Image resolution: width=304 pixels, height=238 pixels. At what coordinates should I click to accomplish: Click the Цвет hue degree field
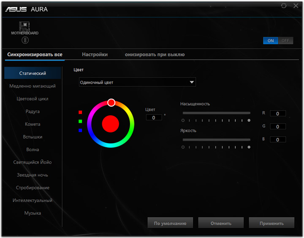point(154,118)
